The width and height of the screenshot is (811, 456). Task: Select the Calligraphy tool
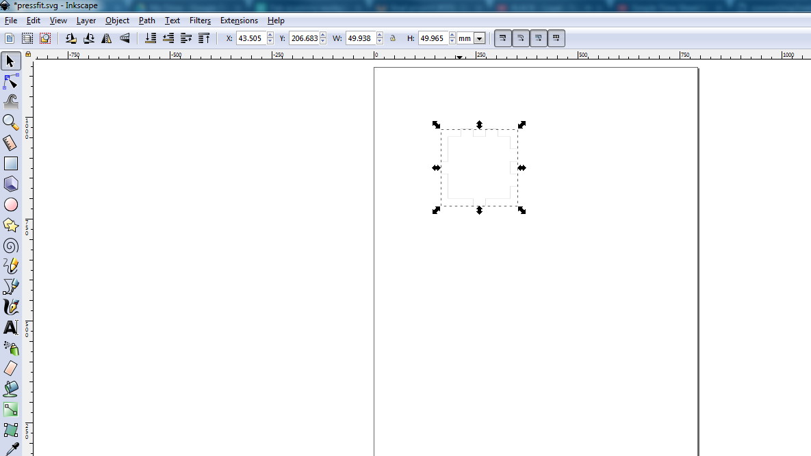(10, 307)
